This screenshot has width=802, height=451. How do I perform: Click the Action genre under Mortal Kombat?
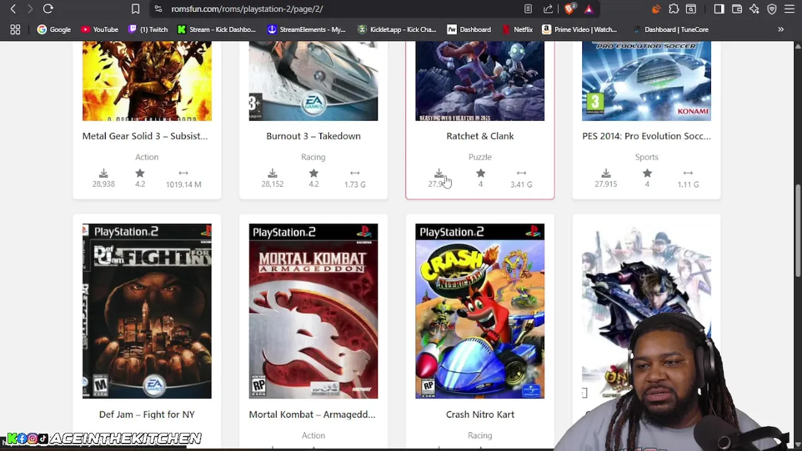313,435
